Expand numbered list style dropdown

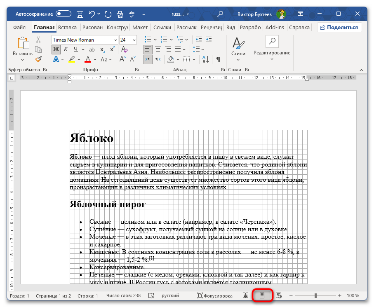click(171, 40)
